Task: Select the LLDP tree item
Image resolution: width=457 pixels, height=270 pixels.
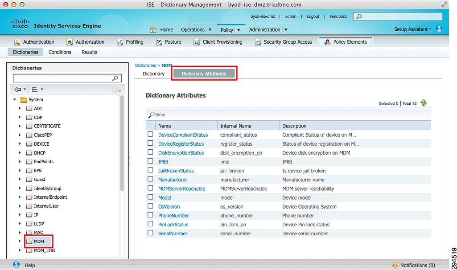Action: point(39,224)
